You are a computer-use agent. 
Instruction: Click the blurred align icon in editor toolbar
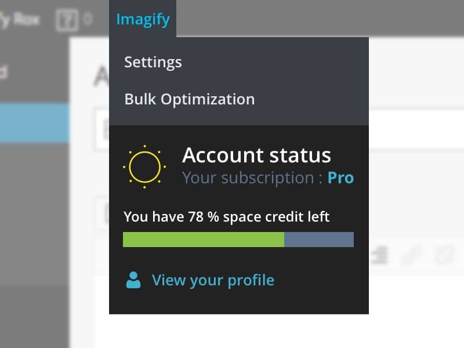pos(379,255)
